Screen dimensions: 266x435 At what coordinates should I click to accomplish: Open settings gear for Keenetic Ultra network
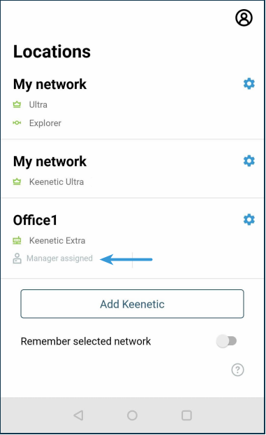click(x=249, y=160)
